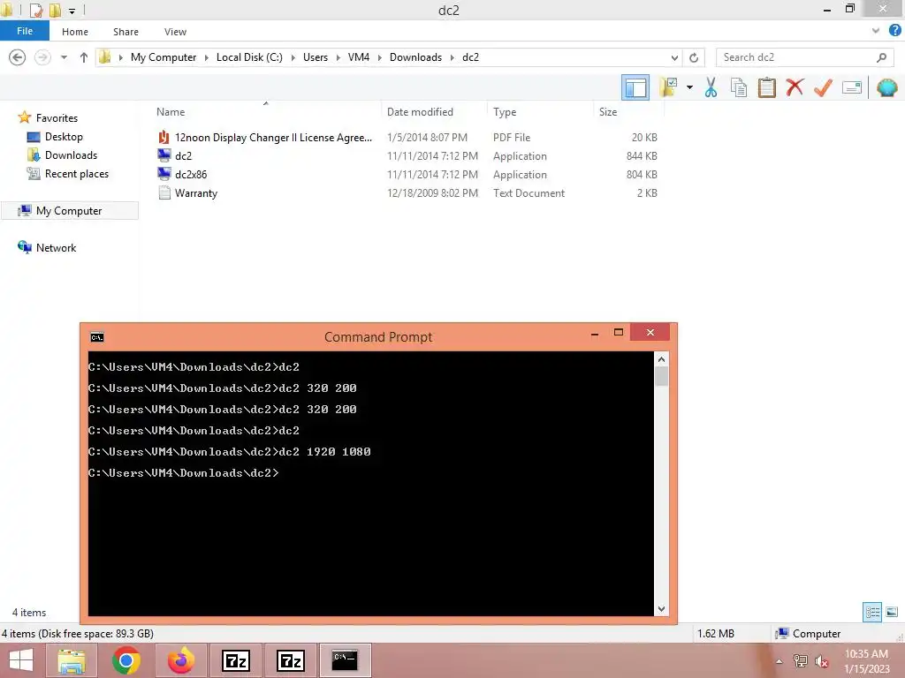Click My Computer in the address breadcrumb

click(x=164, y=57)
